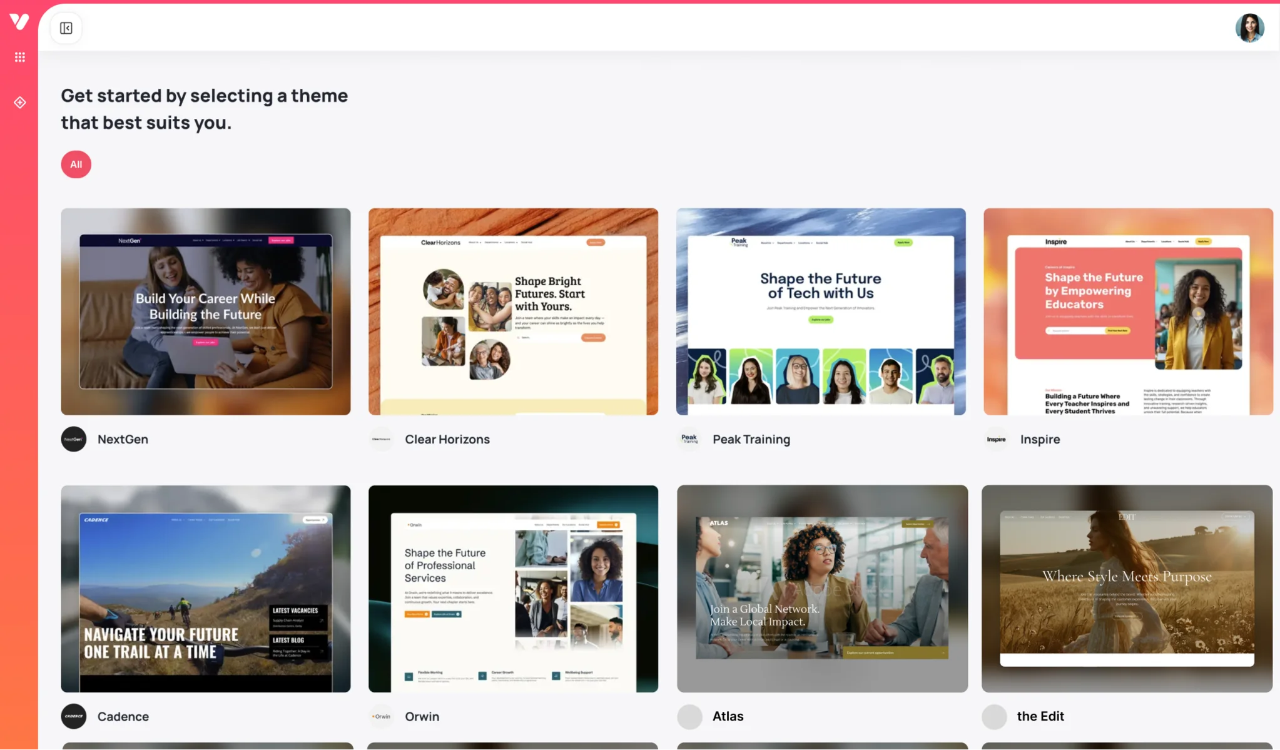This screenshot has width=1280, height=750.
Task: Select the Peak Training theme thumbnail
Action: pos(821,312)
